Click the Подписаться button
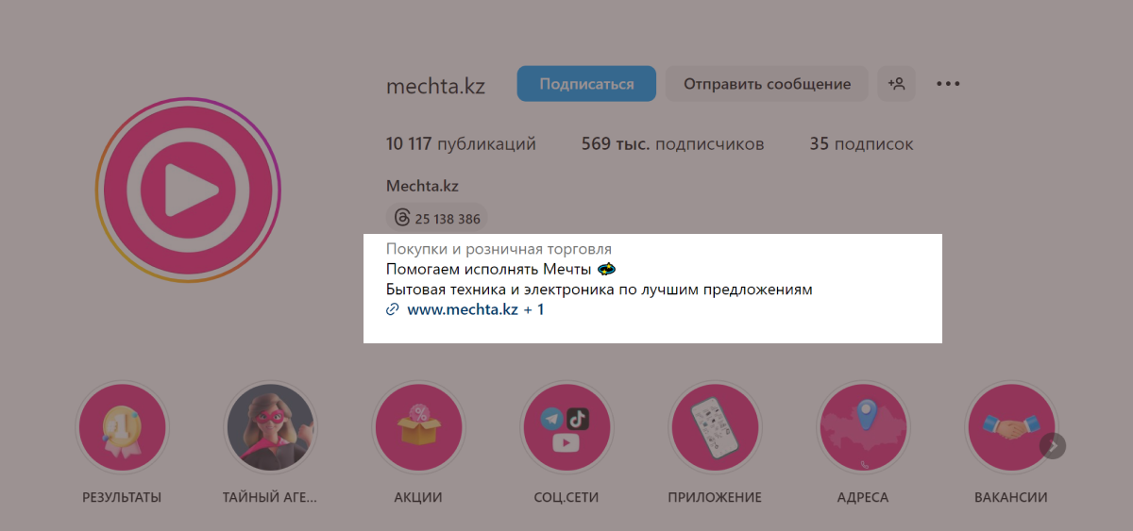Viewport: 1133px width, 531px height. pyautogui.click(x=586, y=84)
